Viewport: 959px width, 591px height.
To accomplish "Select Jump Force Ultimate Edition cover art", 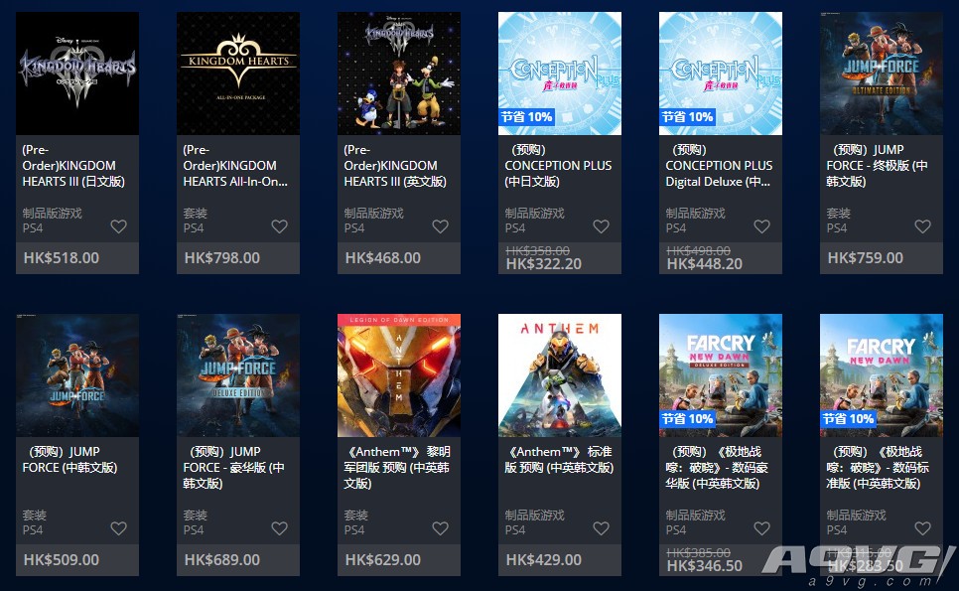I will [882, 74].
